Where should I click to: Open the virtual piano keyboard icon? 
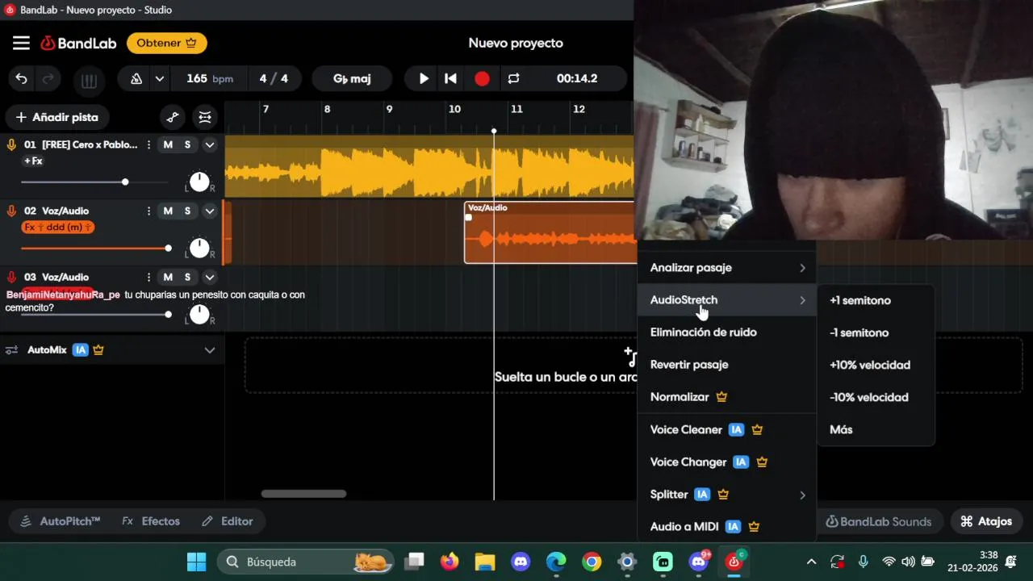pos(89,80)
